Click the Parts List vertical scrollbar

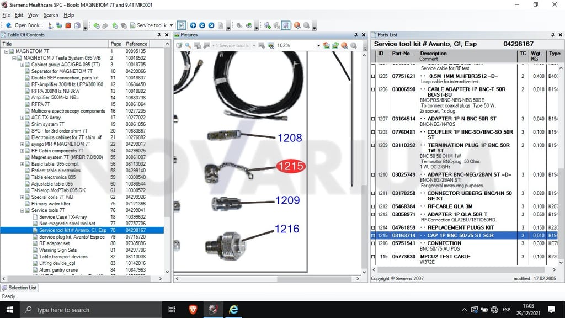pyautogui.click(x=561, y=214)
